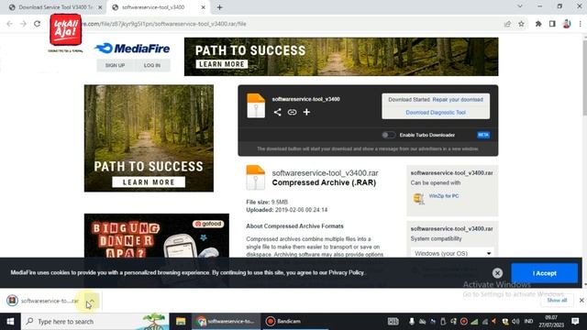Click the BETA badge
The width and height of the screenshot is (587, 330).
(483, 135)
